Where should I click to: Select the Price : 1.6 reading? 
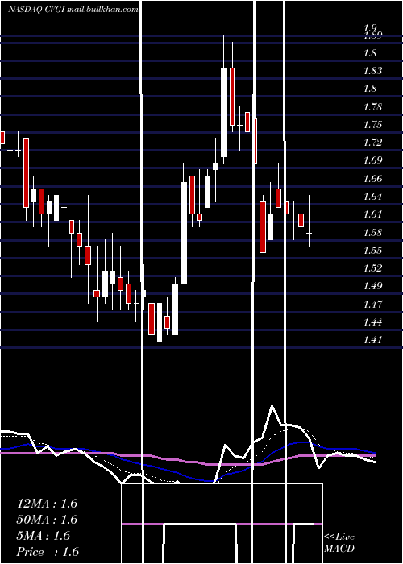[x=48, y=552]
